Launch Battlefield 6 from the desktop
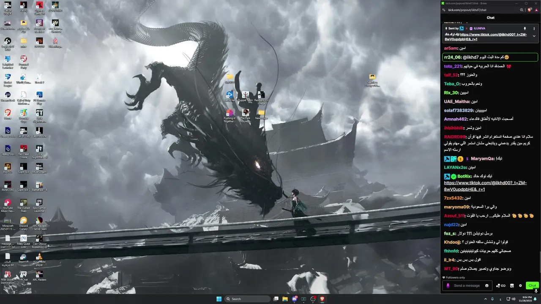Screen dimensions: 541x304 (39, 186)
